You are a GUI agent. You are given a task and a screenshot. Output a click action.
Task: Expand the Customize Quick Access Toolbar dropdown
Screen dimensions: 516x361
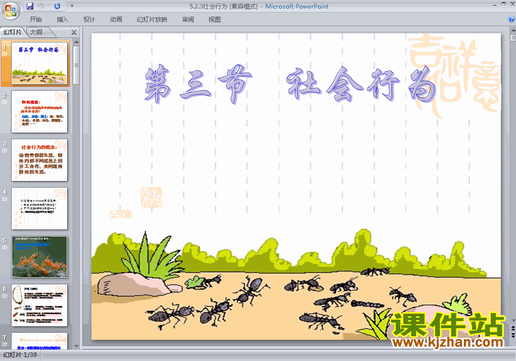72,6
